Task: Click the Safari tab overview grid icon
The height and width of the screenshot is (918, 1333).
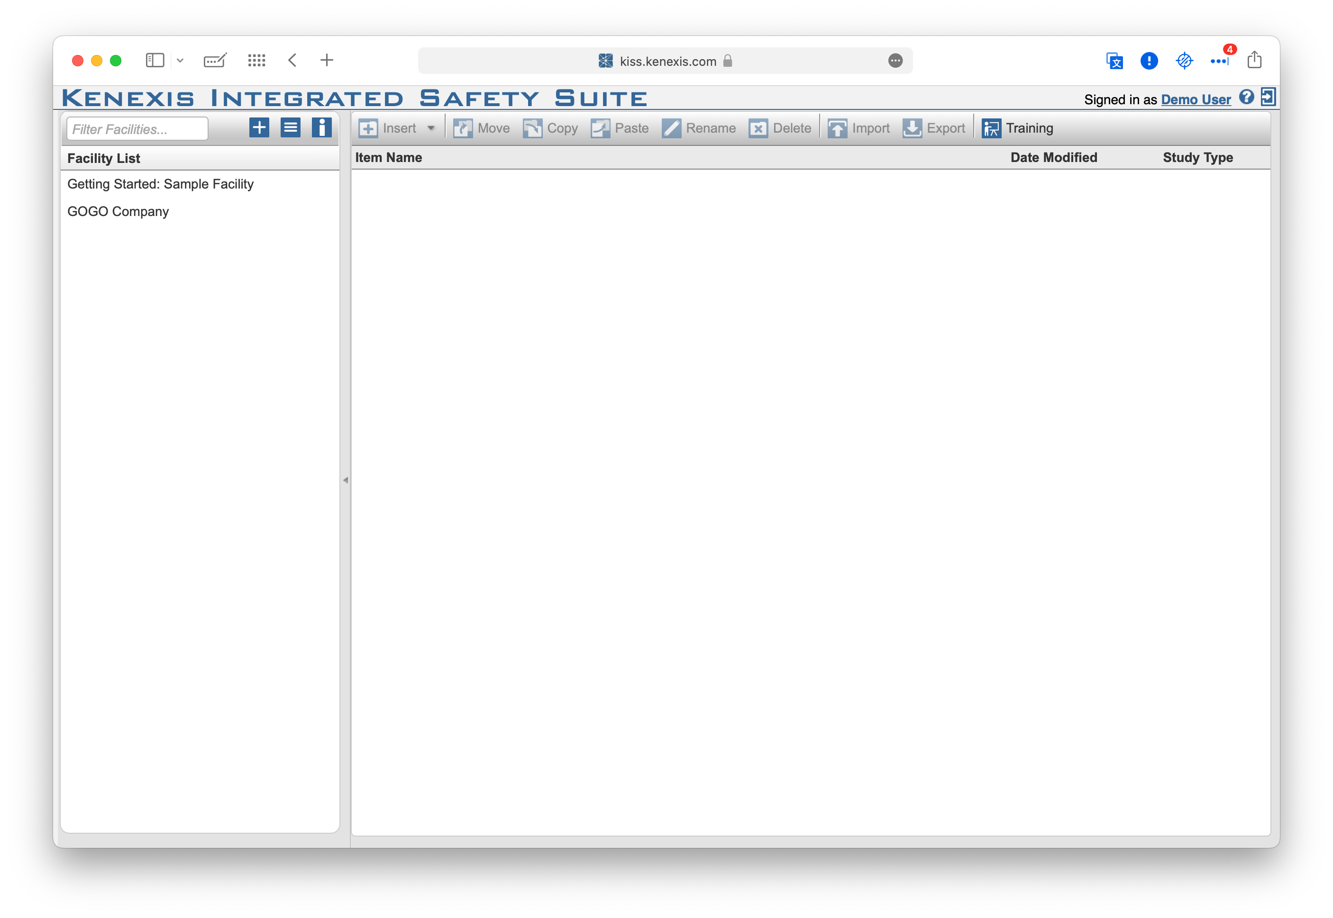Action: pyautogui.click(x=256, y=61)
